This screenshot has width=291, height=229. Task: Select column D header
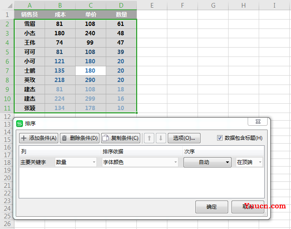point(121,6)
